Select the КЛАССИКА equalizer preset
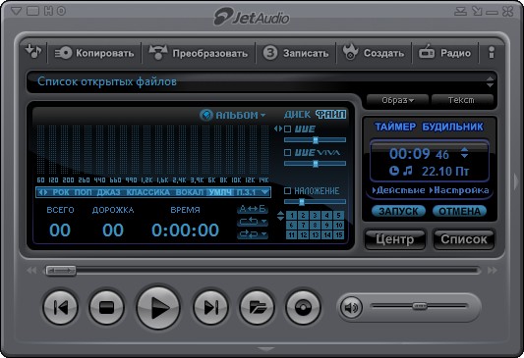The width and height of the screenshot is (524, 358). coord(148,192)
